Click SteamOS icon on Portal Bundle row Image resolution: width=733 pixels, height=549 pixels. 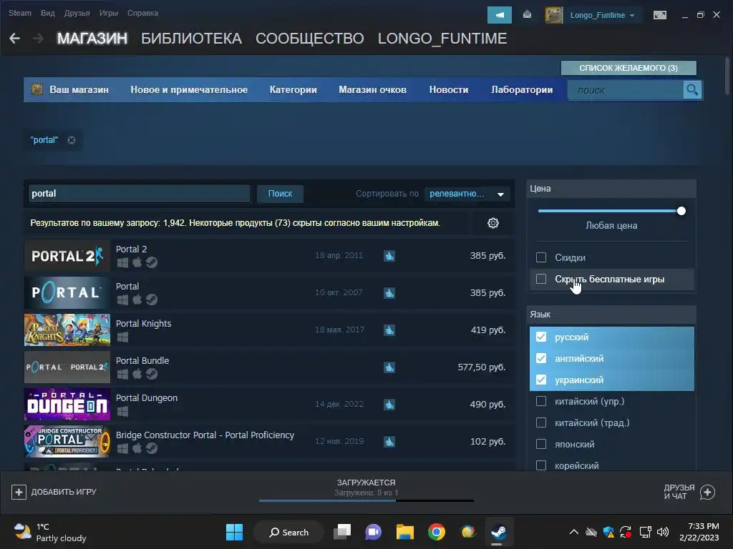(152, 374)
